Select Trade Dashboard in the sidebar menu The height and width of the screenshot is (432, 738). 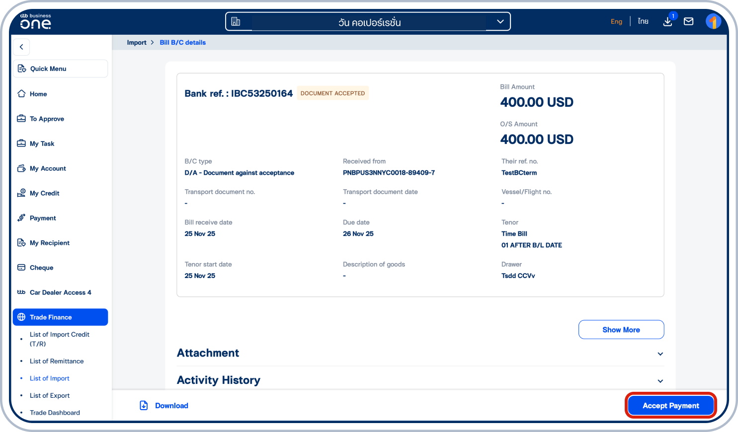55,413
